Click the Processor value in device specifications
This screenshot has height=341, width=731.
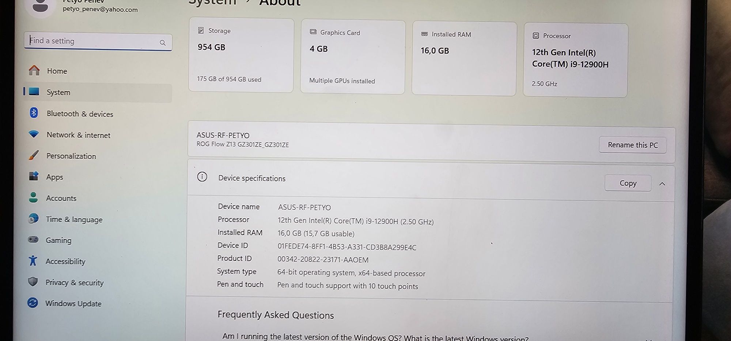(x=356, y=221)
